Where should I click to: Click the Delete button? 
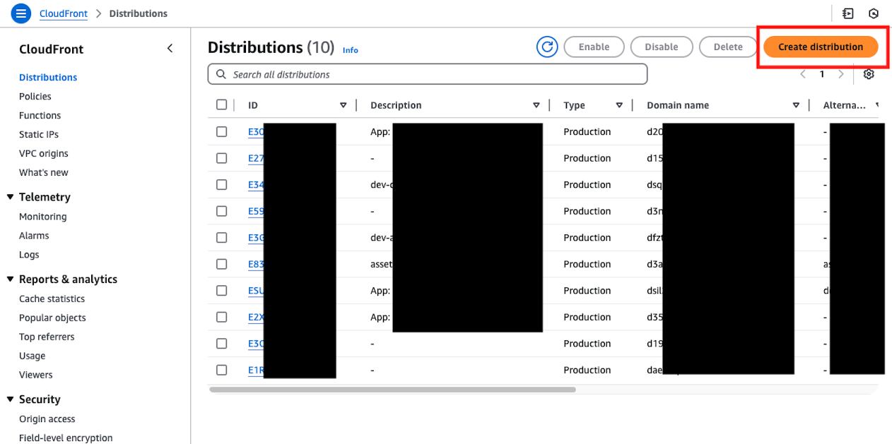[728, 47]
